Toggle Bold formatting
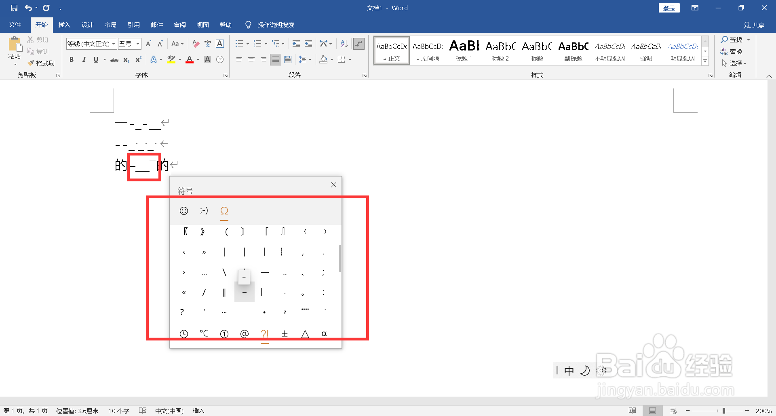 [72, 60]
